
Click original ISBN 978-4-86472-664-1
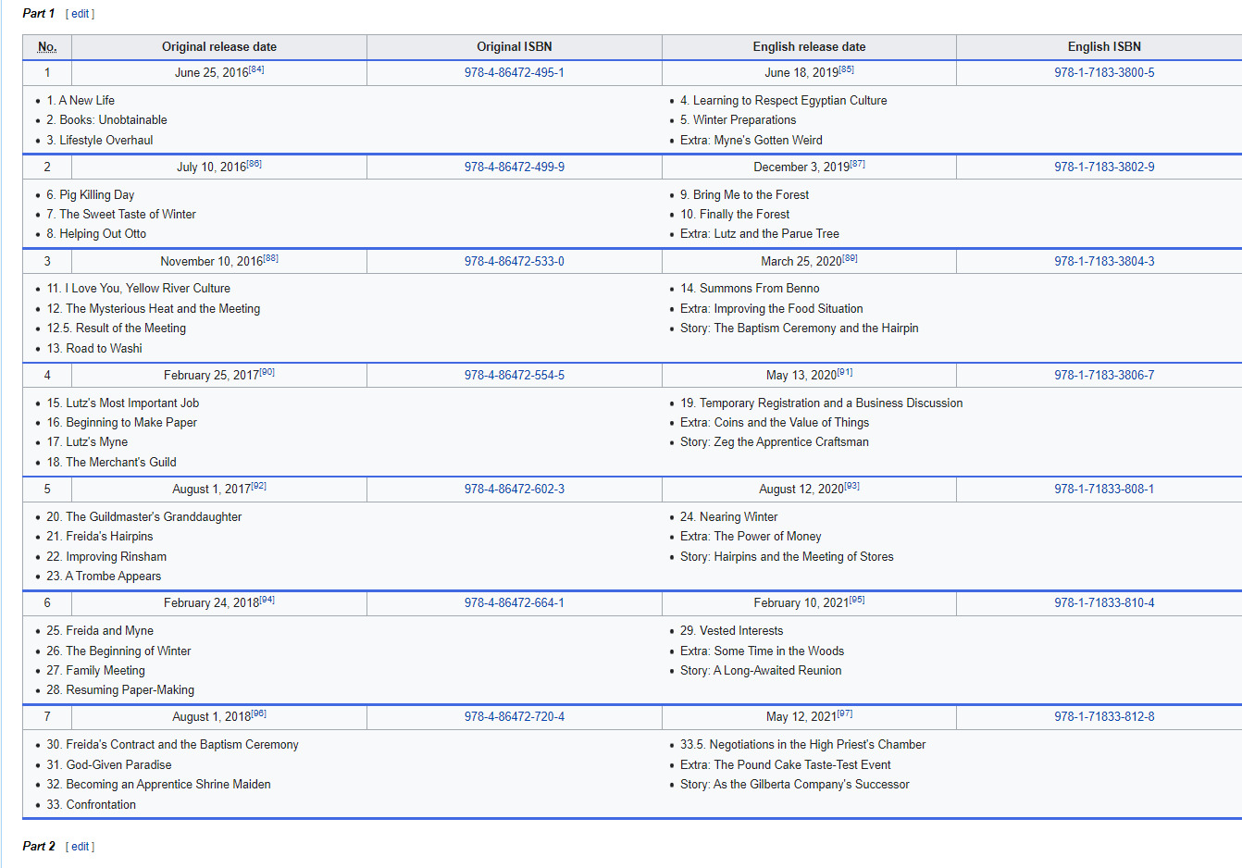pos(514,603)
